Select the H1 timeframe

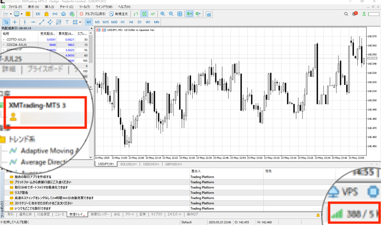point(123,22)
